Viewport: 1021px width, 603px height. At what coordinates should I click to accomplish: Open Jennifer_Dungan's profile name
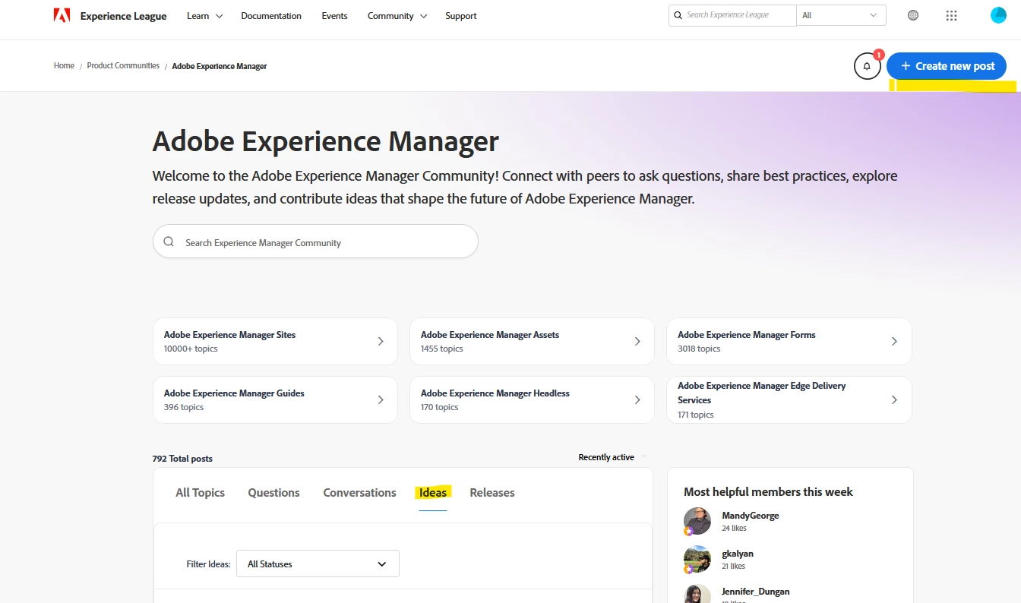coord(756,592)
